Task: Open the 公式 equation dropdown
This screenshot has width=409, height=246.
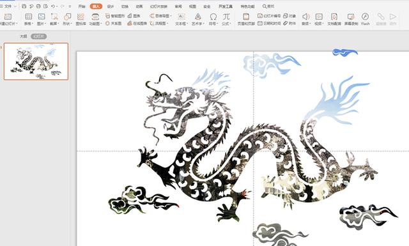Action: [226, 19]
